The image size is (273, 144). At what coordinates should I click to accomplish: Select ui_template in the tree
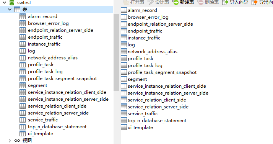pyautogui.click(x=41, y=134)
